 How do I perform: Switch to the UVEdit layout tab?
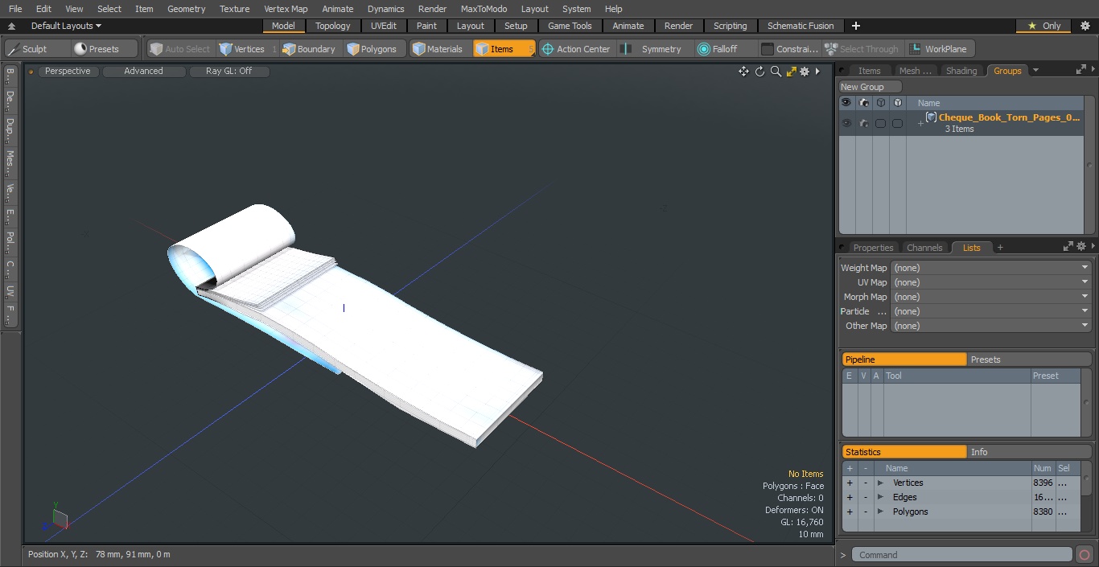383,26
